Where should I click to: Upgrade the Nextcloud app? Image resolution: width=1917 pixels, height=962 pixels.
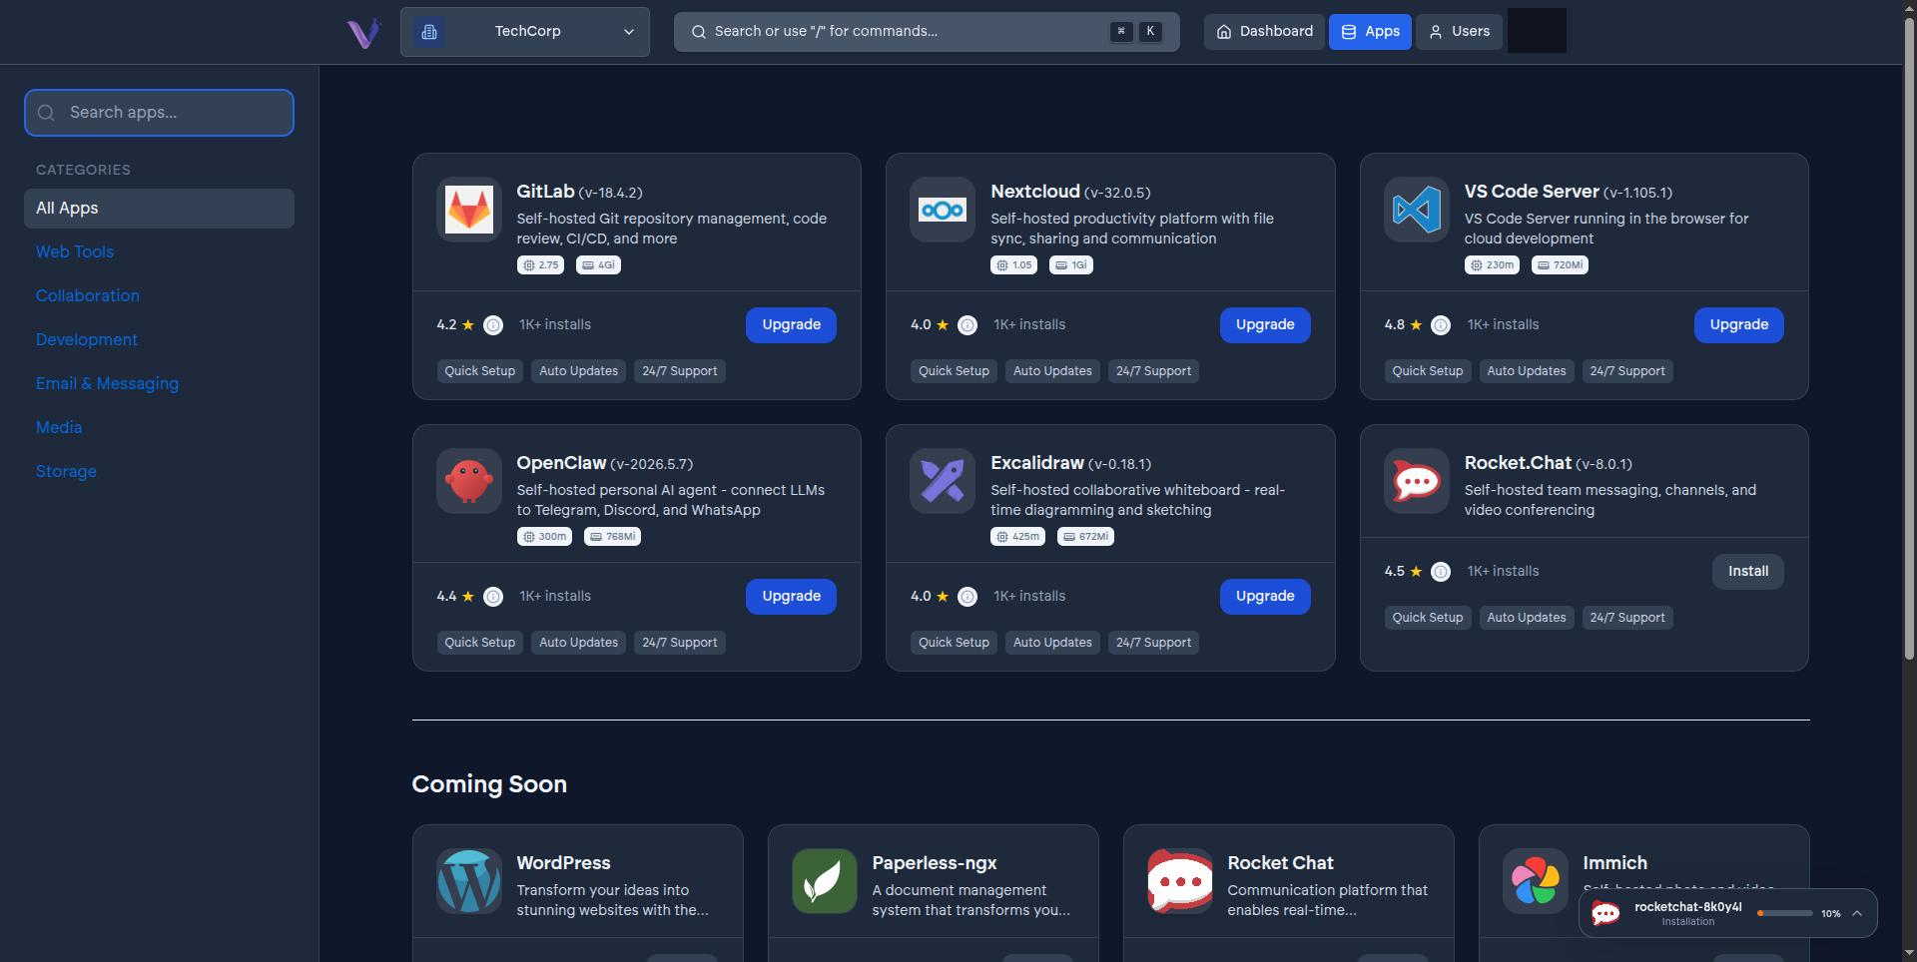click(x=1265, y=325)
